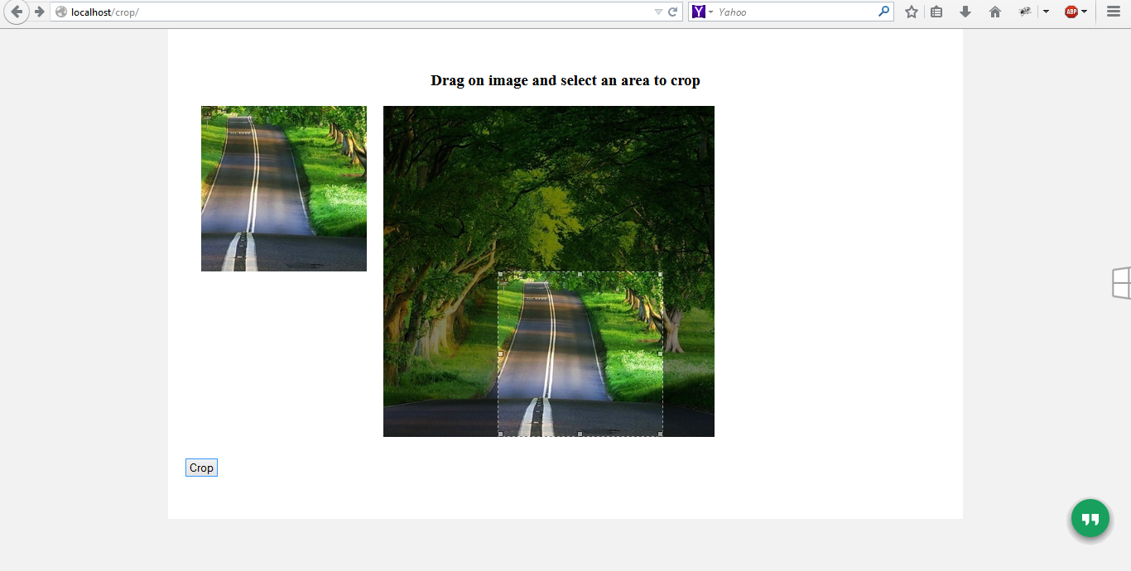Click inside the Yahoo search field
This screenshot has width=1131, height=571.
[795, 12]
